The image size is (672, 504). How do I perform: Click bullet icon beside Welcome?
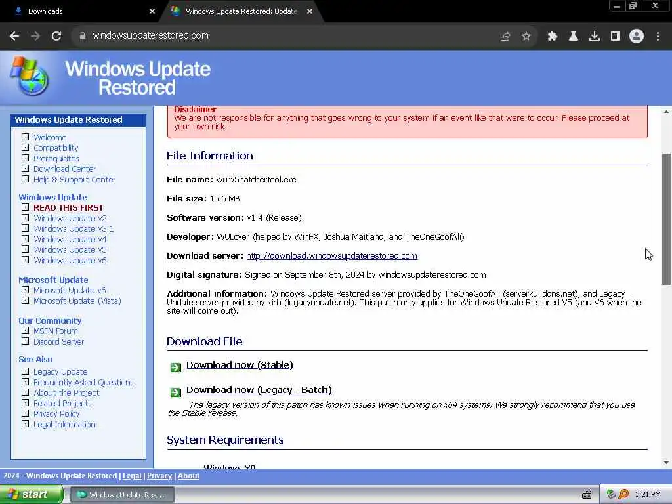pos(26,137)
